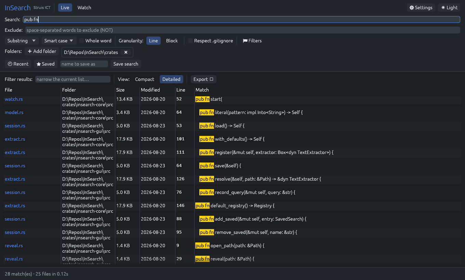Open extract.rs link for line 111
This screenshot has width=465, height=280.
pos(15,152)
